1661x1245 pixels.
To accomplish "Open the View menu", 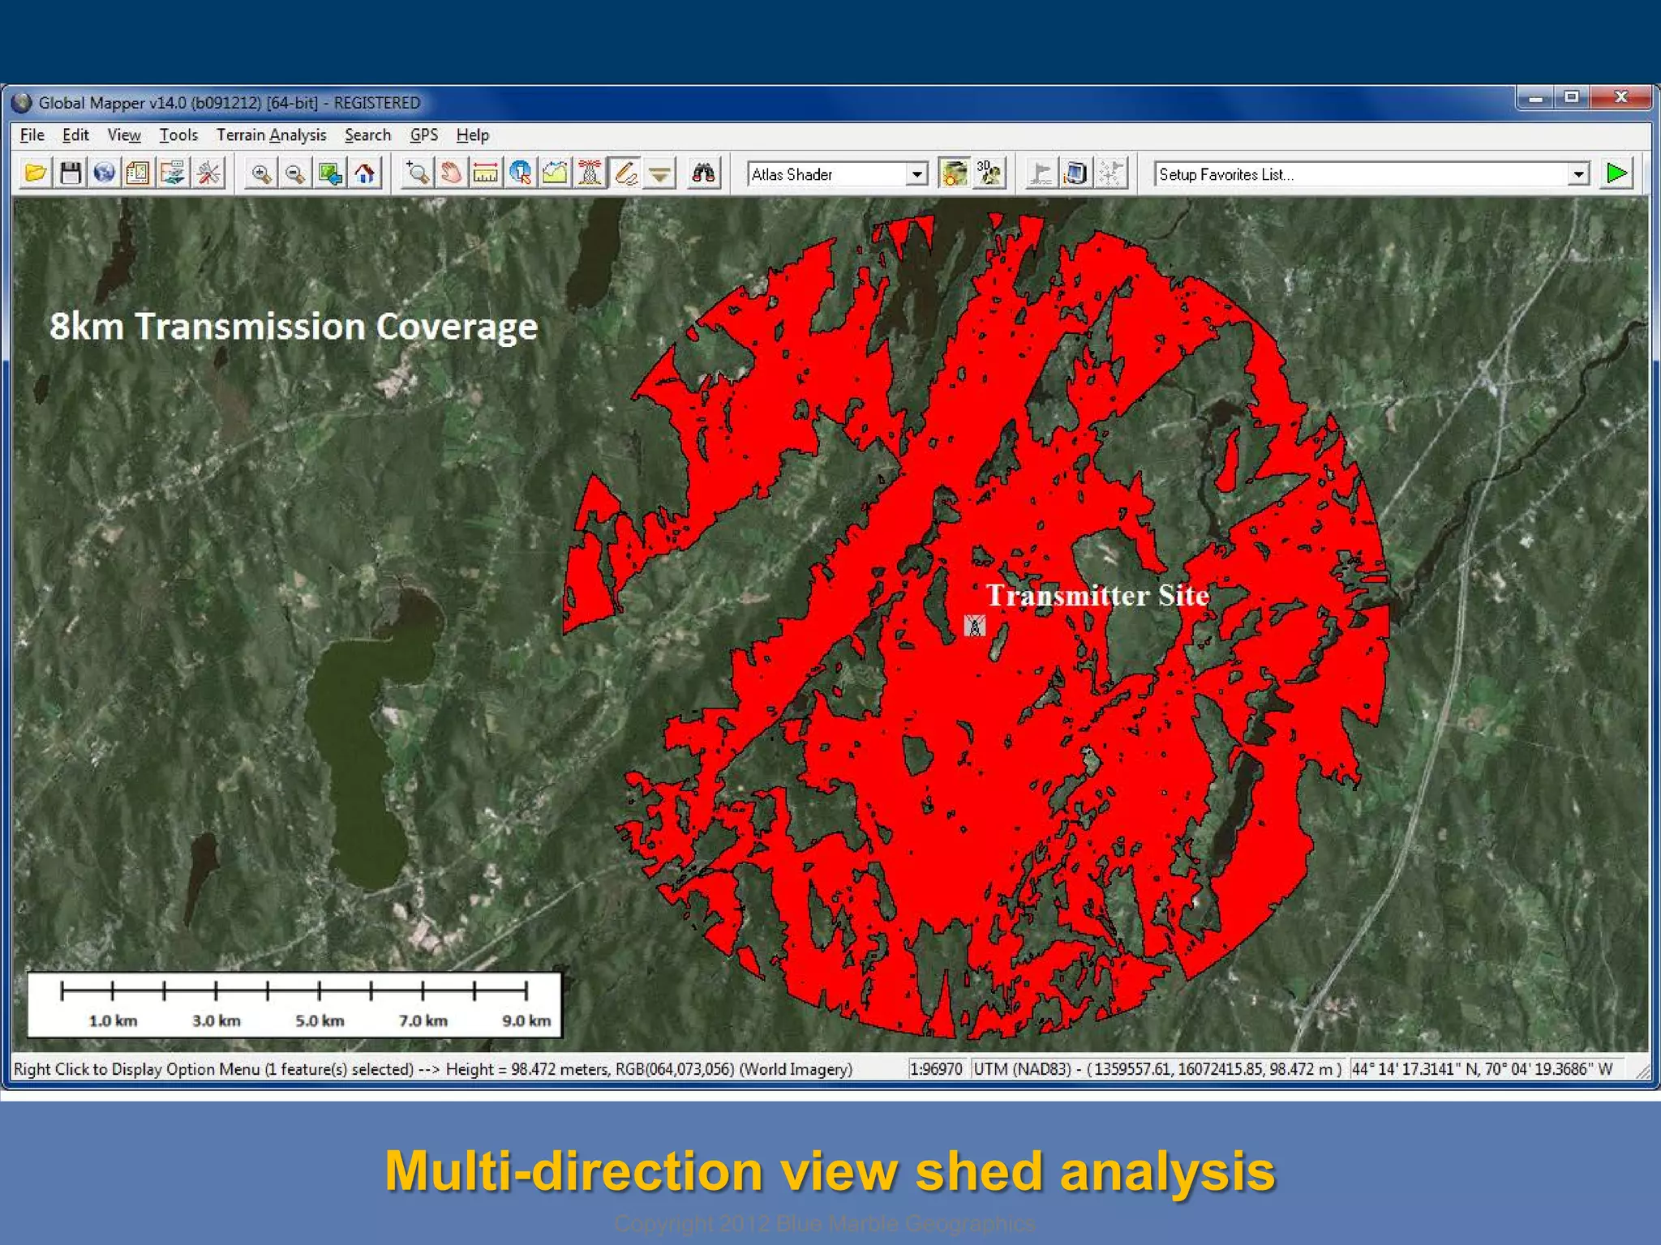I will [x=124, y=135].
